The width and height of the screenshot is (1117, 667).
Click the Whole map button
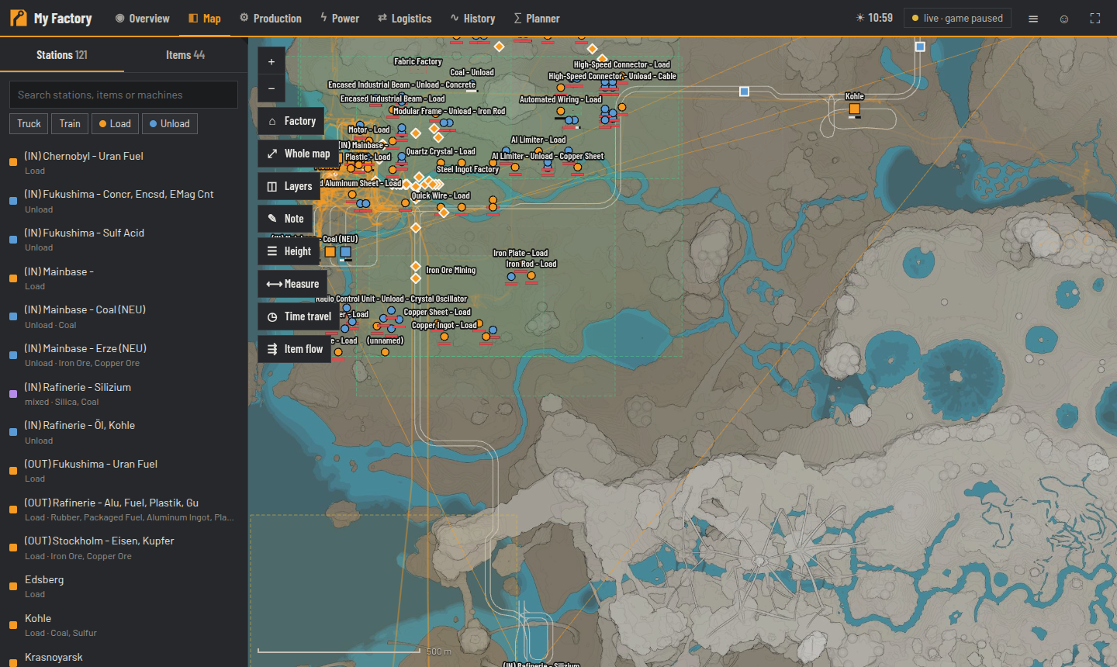pyautogui.click(x=299, y=154)
